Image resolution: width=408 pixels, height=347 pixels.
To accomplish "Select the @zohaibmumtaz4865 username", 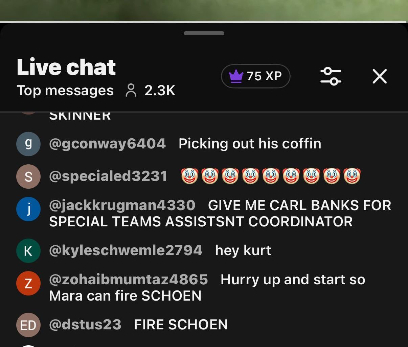I will click(129, 280).
